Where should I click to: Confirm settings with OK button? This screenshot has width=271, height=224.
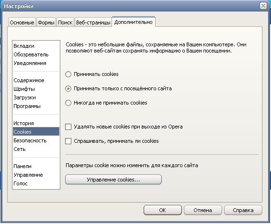163,210
